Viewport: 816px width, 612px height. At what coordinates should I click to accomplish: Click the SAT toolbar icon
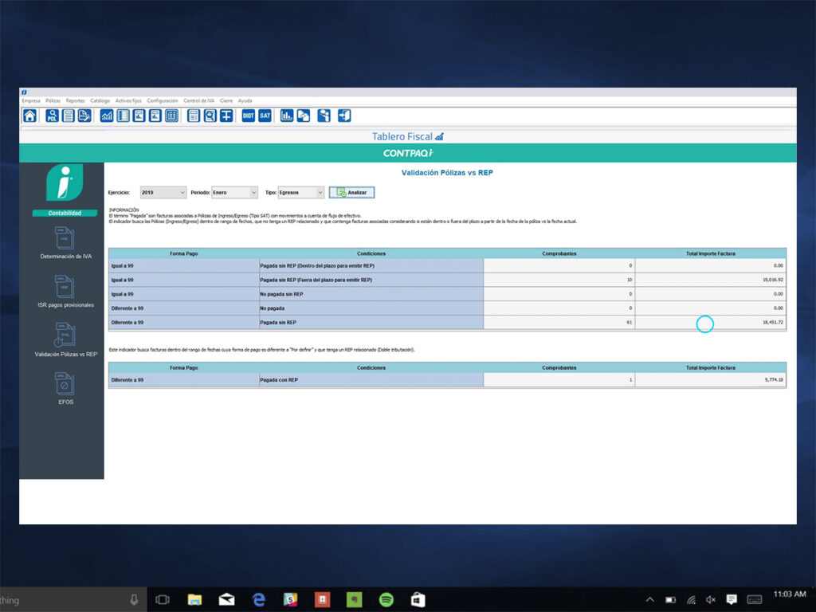click(x=265, y=116)
